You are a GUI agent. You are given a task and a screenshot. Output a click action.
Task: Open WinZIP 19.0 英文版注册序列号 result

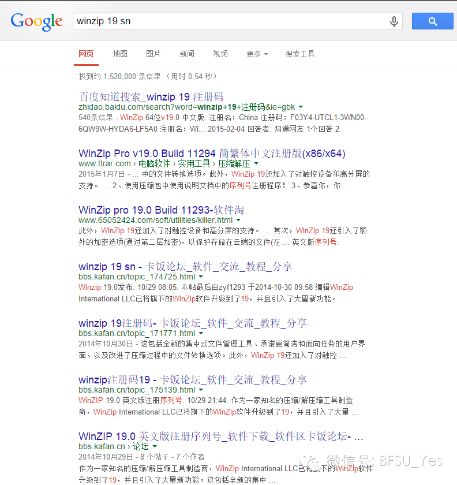pos(221,436)
